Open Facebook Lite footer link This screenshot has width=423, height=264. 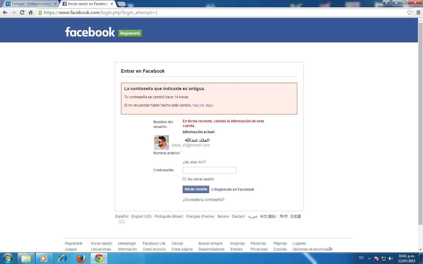point(154,243)
